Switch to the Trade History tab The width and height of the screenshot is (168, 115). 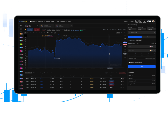[47, 73]
